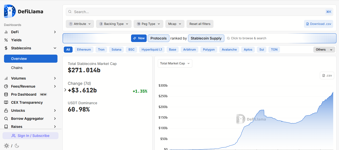Select the Ethereum chain tab

pyautogui.click(x=84, y=50)
